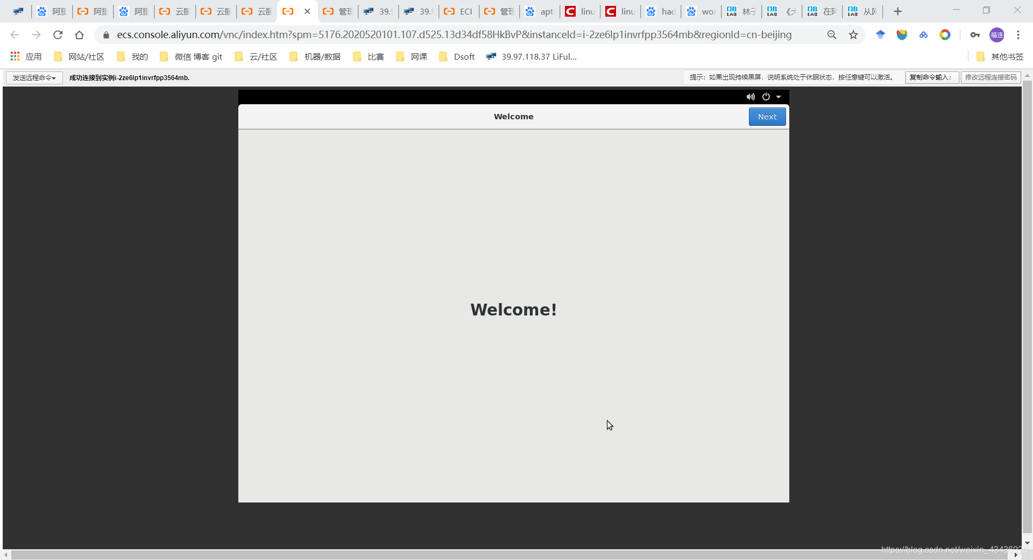Open the Chrome three-dot menu
The image size is (1033, 560).
(1018, 35)
